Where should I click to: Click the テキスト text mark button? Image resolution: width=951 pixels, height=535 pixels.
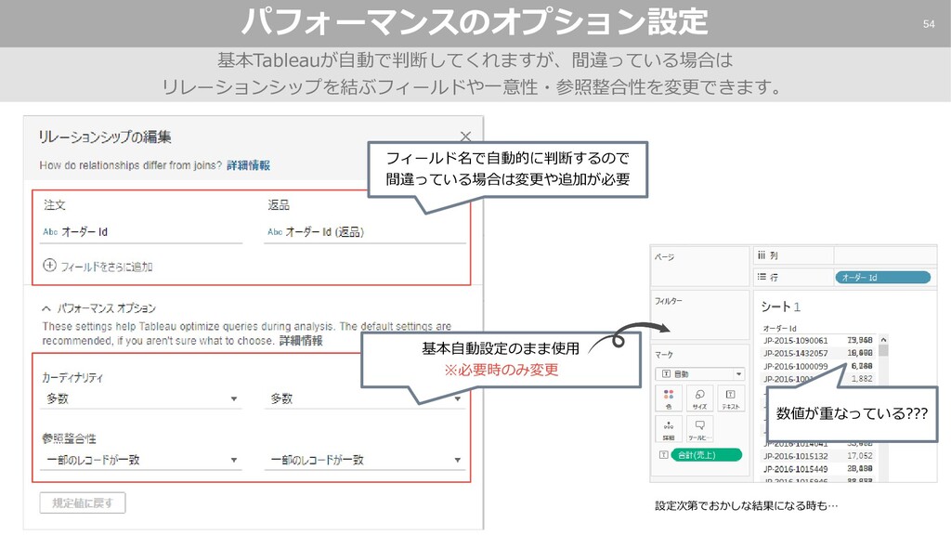click(730, 398)
